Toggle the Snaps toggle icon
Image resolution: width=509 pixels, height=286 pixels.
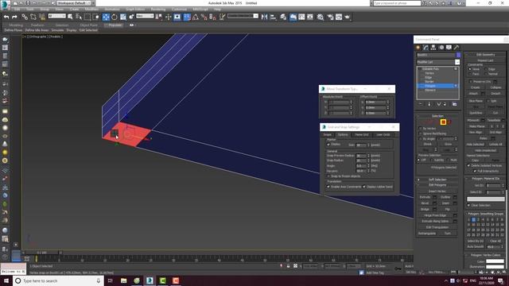coord(187,17)
